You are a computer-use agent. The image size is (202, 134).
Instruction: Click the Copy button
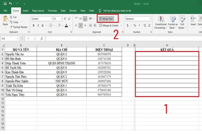point(14,22)
